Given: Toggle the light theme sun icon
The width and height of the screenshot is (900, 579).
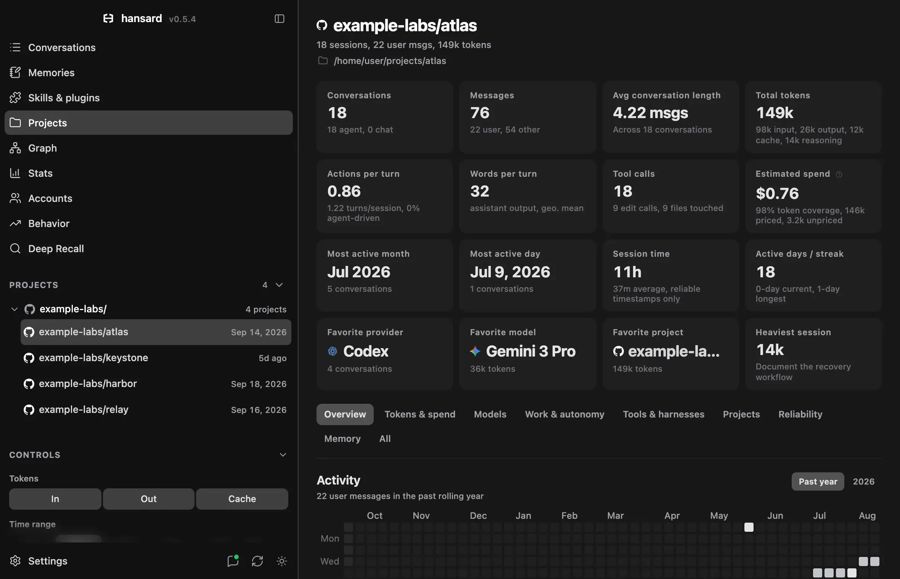Looking at the screenshot, I should pyautogui.click(x=282, y=561).
